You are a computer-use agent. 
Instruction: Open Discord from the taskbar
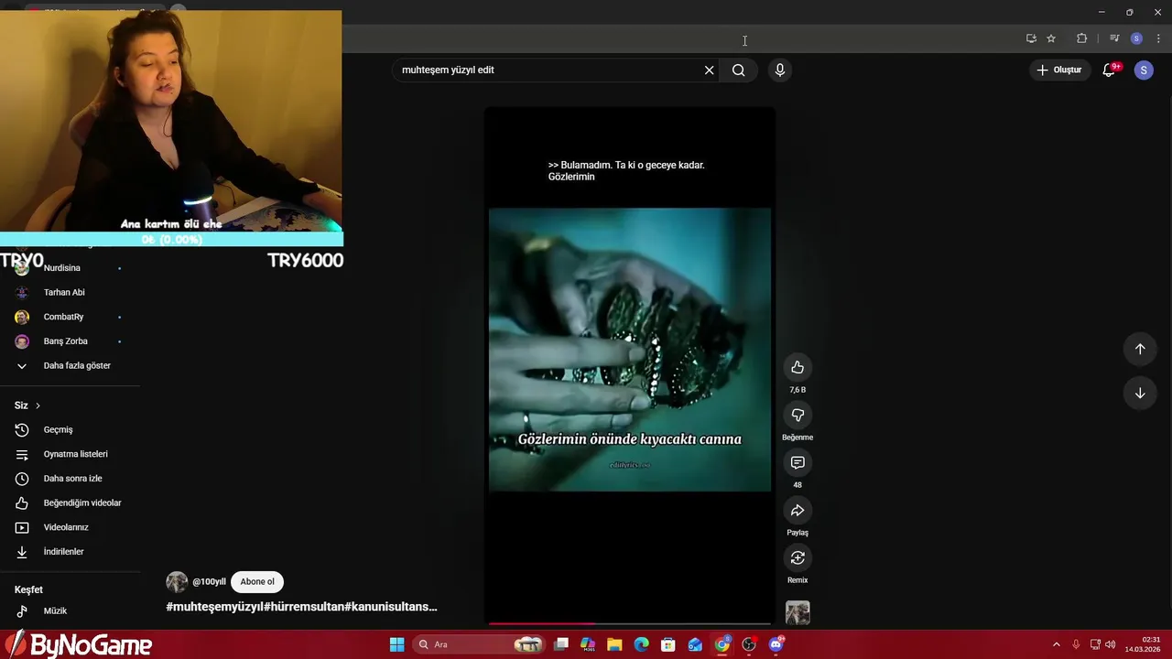[x=776, y=644]
